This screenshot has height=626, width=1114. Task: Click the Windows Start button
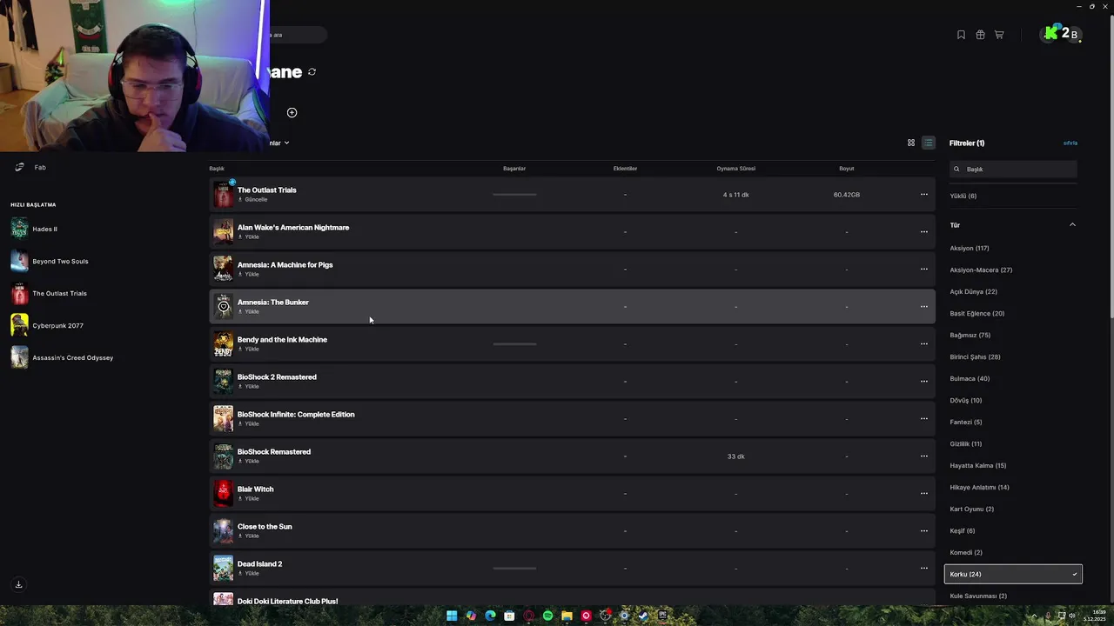[x=452, y=616]
